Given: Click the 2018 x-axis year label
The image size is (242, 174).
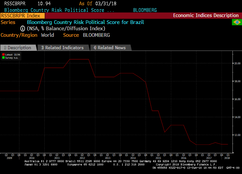Looking at the screenshot, I should [x=227, y=158].
